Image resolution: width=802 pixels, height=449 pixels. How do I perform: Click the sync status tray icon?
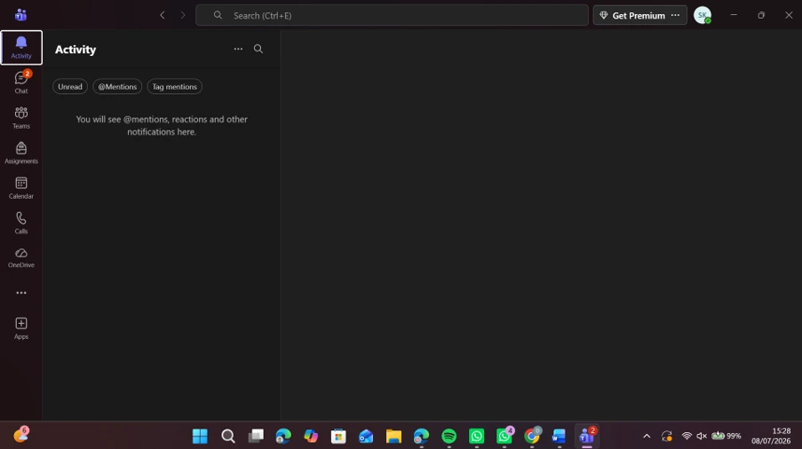tap(666, 436)
